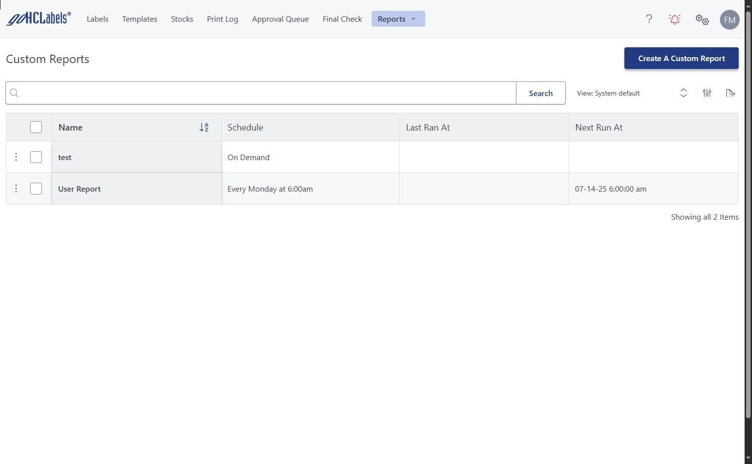Click the export list icon
Screen dimensions: 752x464
(730, 93)
